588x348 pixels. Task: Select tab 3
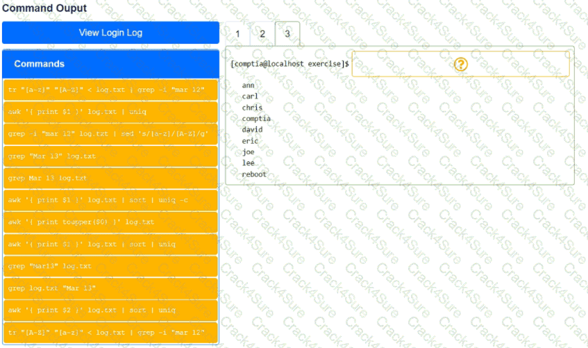(x=287, y=33)
